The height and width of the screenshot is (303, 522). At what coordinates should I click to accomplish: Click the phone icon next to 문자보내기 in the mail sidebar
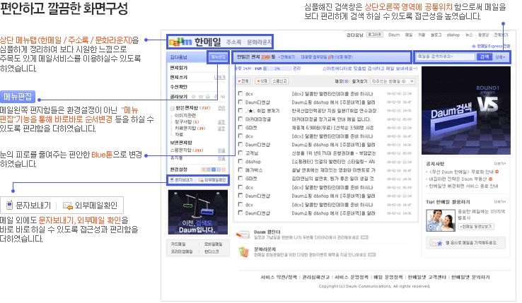[x=172, y=179]
